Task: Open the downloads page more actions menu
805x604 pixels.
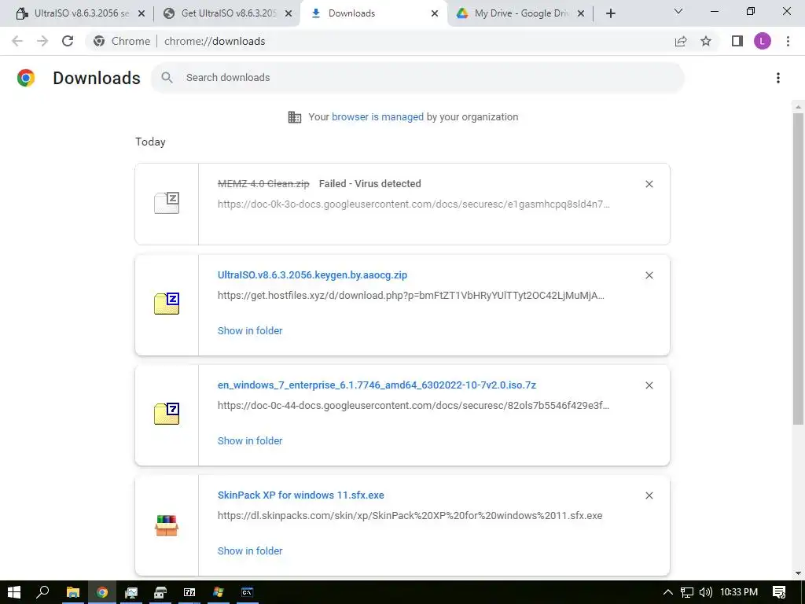Action: (x=778, y=78)
